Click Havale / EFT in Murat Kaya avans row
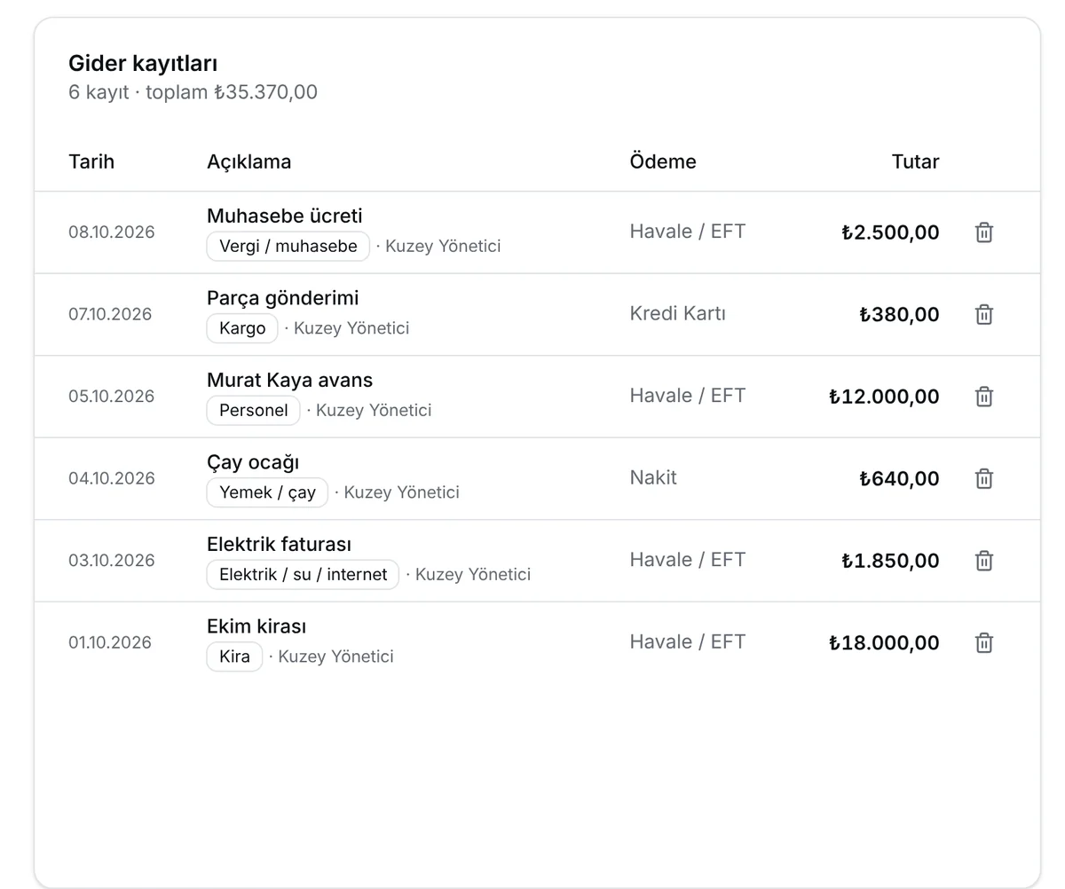The image size is (1065, 889). coord(688,396)
